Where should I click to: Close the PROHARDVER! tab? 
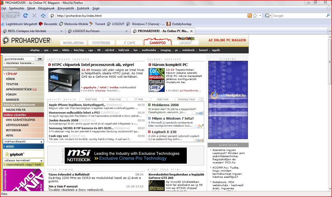coord(191,31)
